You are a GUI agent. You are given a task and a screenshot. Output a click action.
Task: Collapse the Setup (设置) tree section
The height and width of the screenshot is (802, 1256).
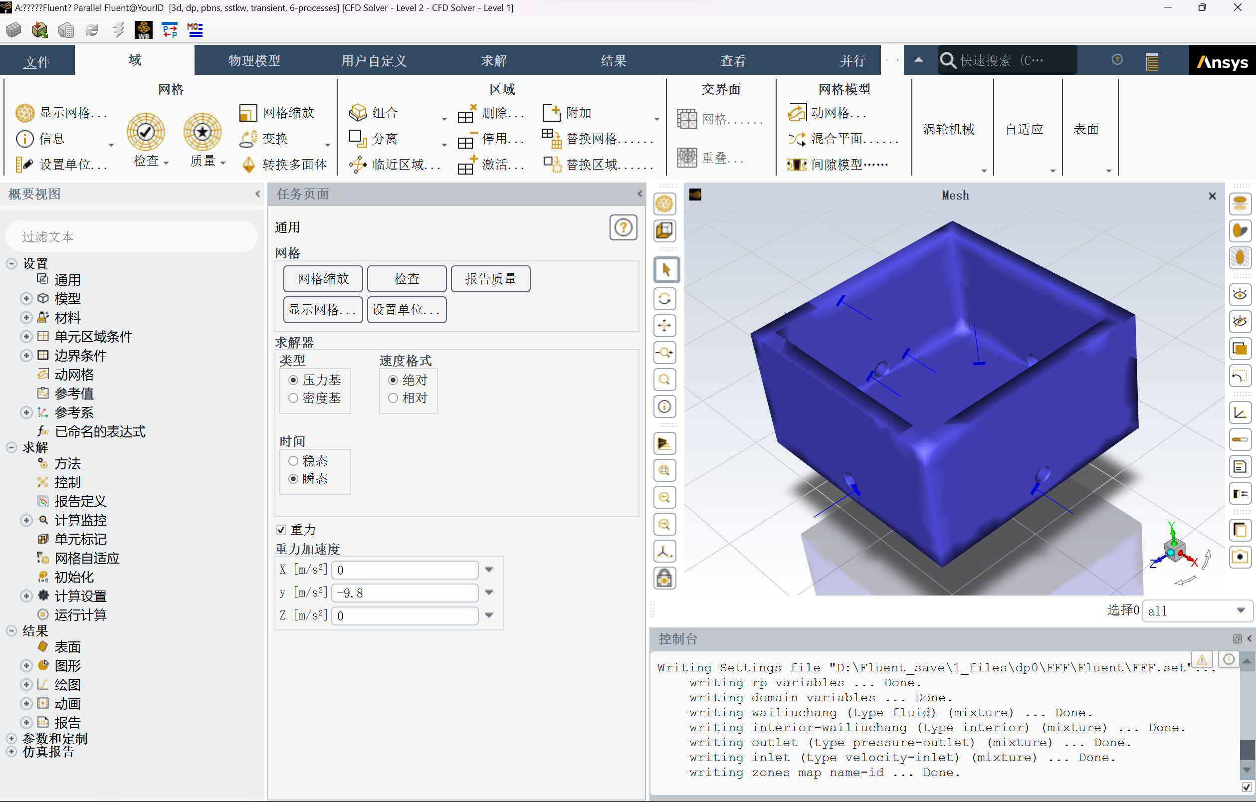click(x=11, y=264)
